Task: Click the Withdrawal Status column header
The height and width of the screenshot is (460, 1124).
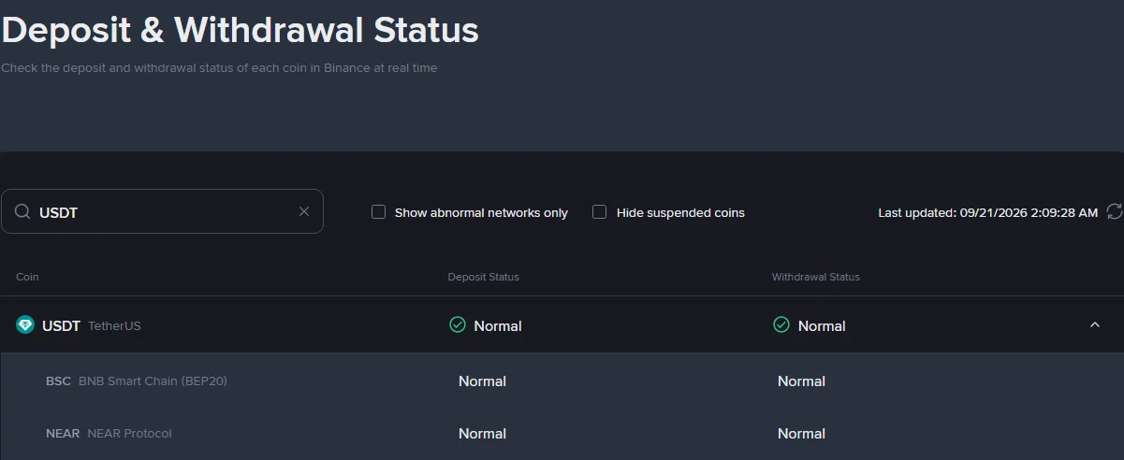Action: click(815, 277)
